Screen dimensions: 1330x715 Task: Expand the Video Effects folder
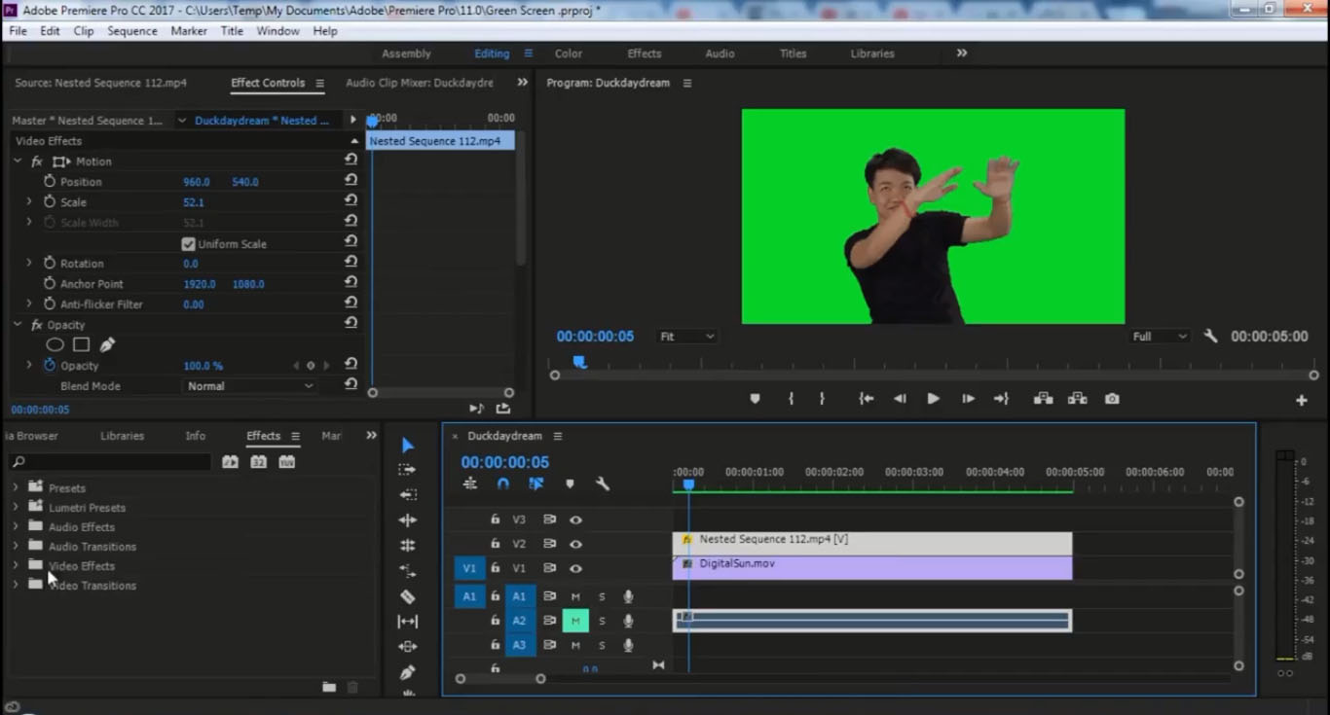coord(15,565)
